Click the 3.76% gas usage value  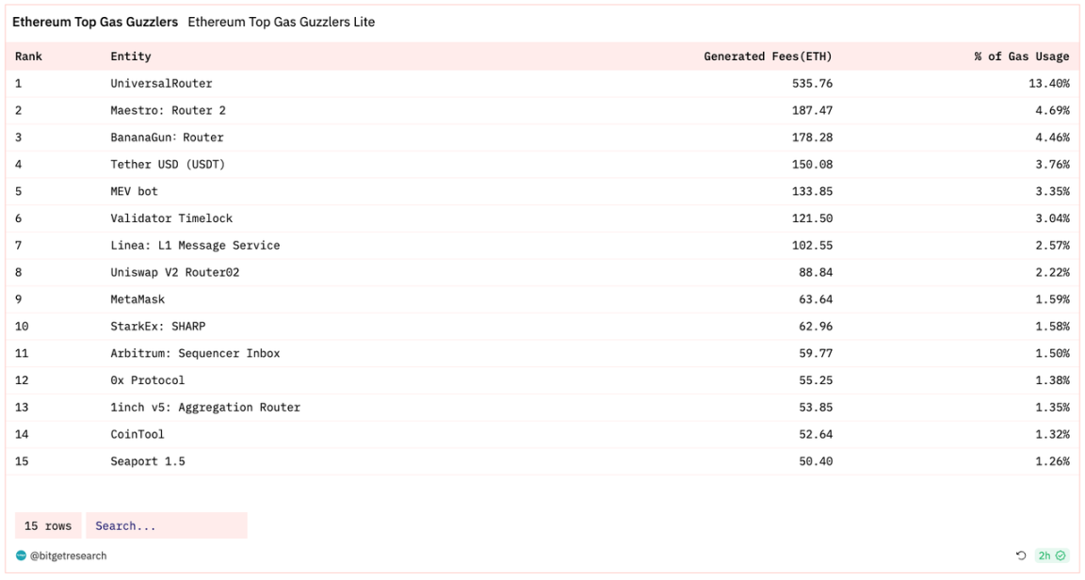(x=1052, y=164)
